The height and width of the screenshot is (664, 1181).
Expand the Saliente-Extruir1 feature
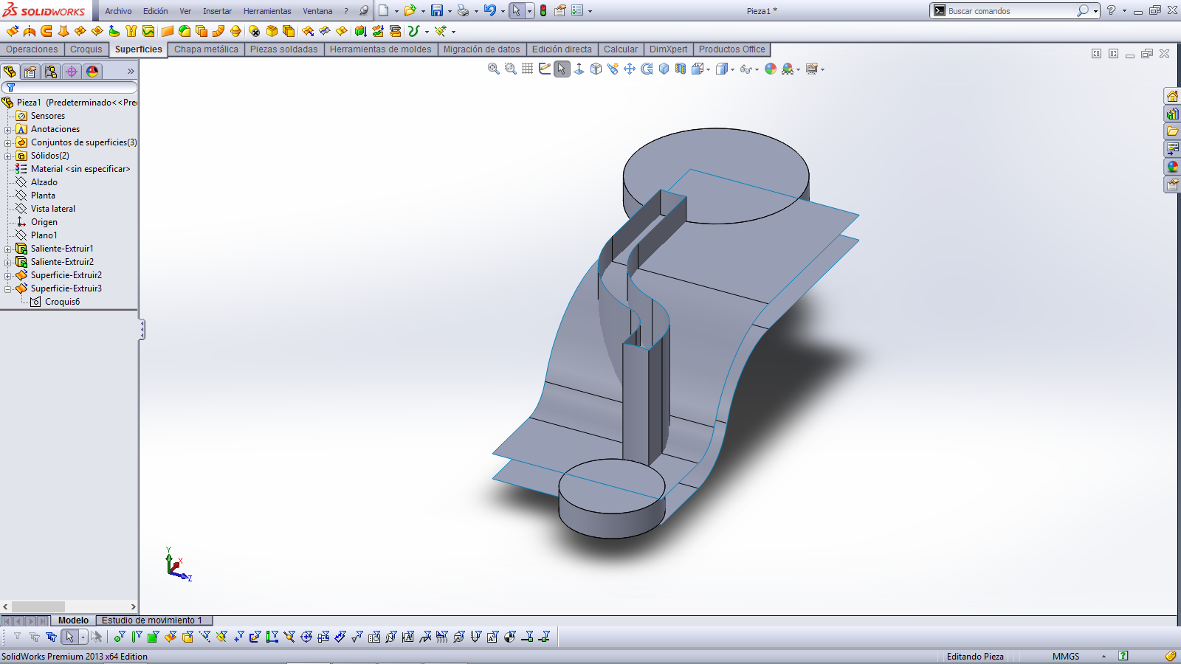(8, 249)
